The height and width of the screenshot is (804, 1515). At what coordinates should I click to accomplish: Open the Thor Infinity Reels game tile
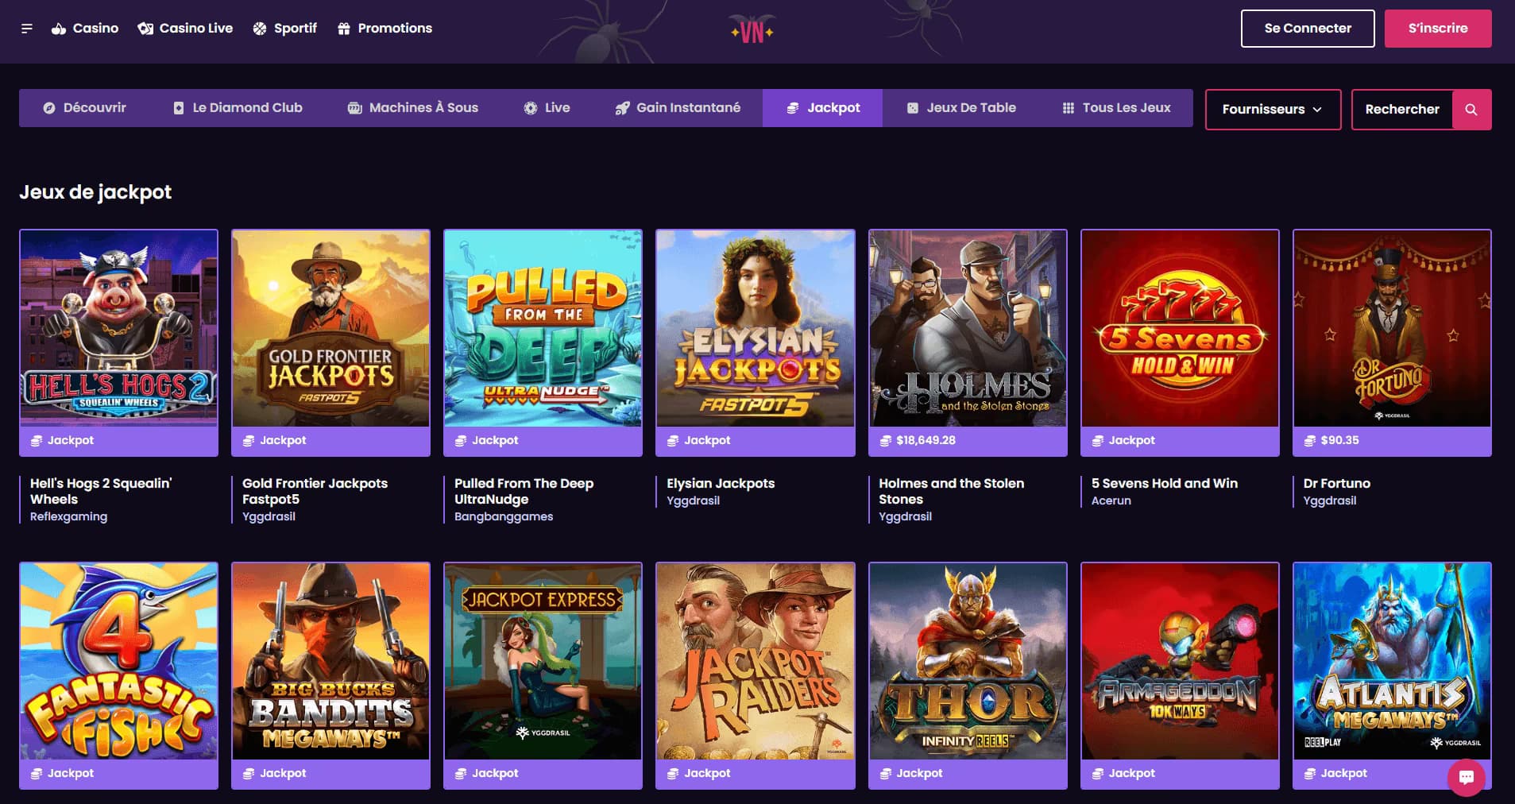967,661
